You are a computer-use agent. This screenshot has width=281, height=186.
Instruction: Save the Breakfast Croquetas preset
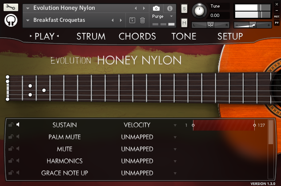pyautogui.click(x=132, y=20)
